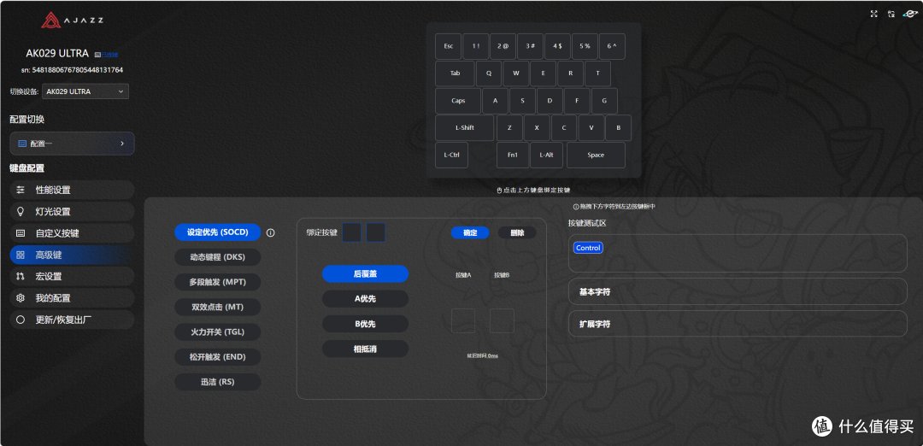The width and height of the screenshot is (923, 446).
Task: Click the AJAZZ logo
Action: 72,20
